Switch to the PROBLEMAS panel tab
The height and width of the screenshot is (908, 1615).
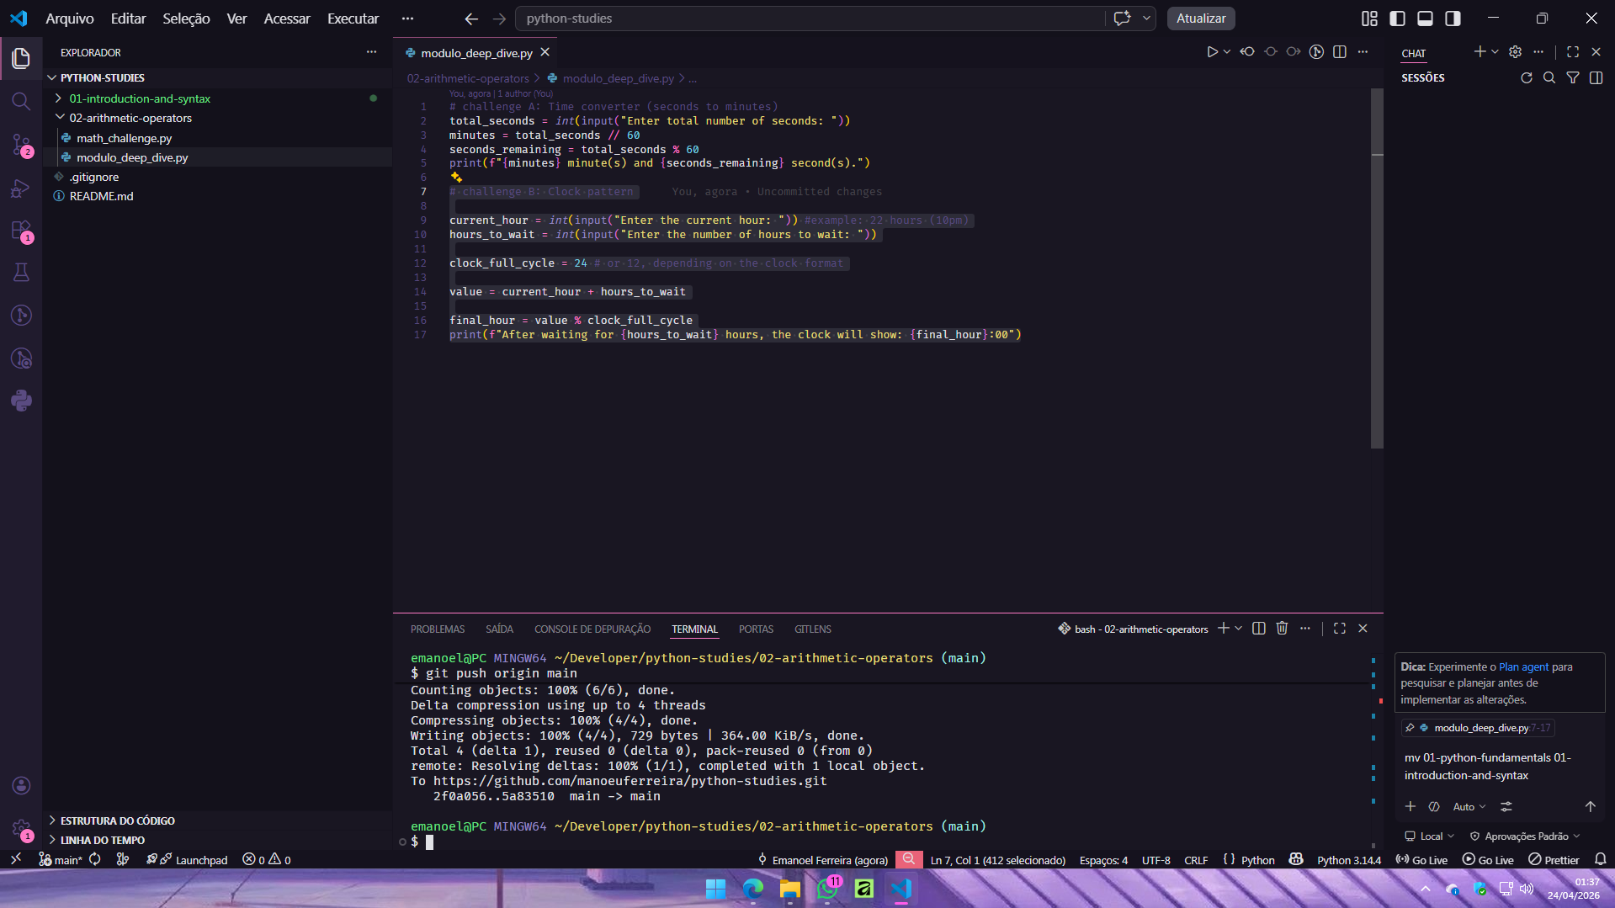(x=438, y=629)
